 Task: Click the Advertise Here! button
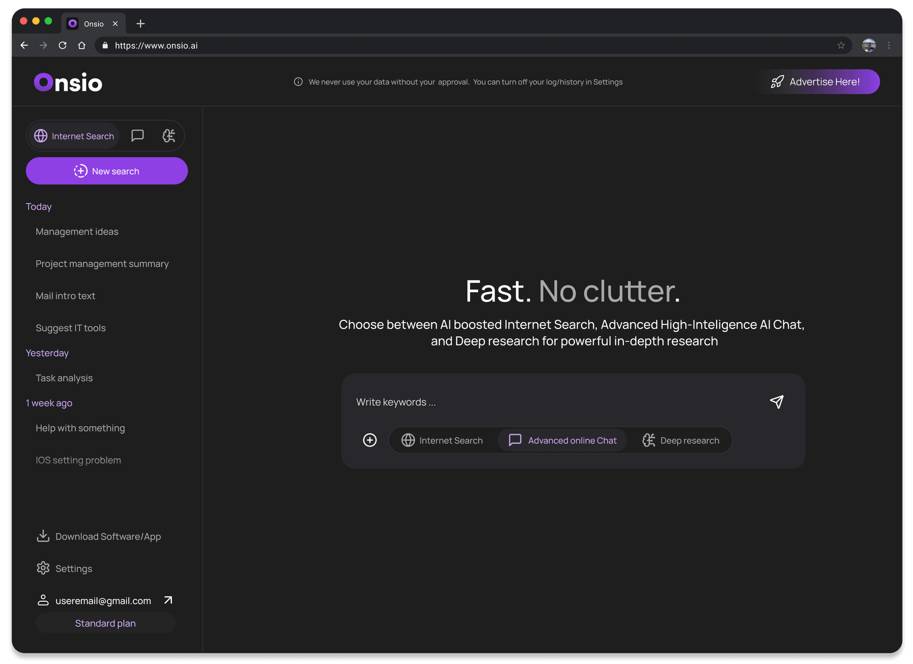(816, 82)
